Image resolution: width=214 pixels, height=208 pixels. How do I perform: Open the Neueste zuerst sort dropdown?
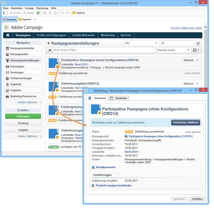coord(173,50)
